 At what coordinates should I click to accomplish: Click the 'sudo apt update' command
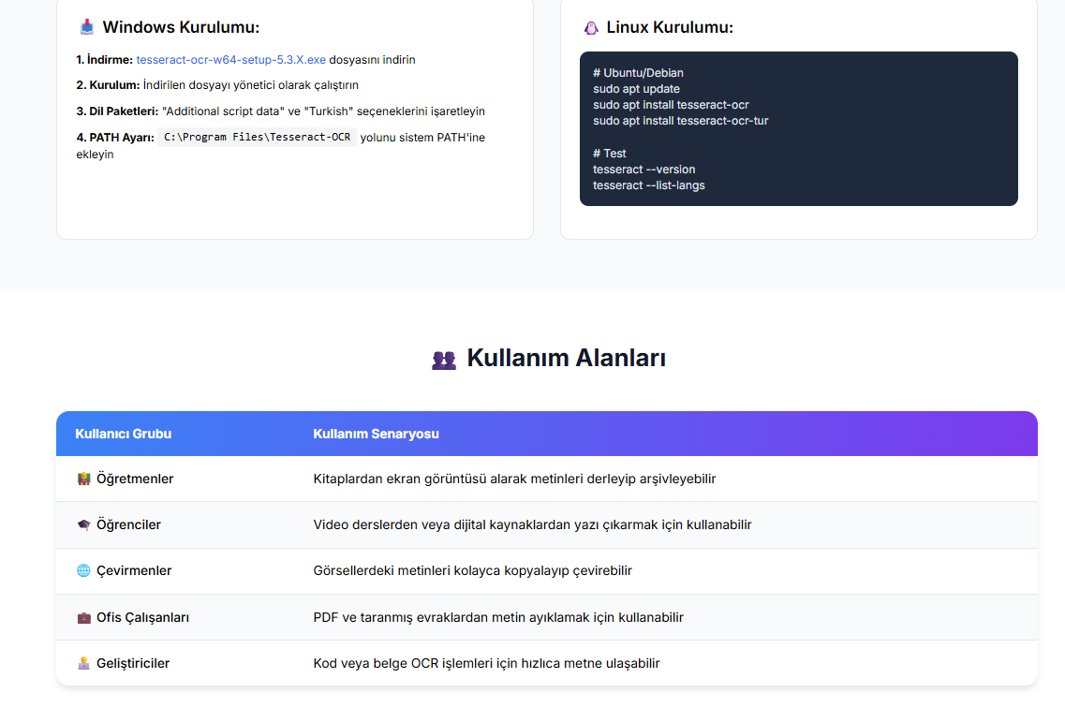pos(636,89)
